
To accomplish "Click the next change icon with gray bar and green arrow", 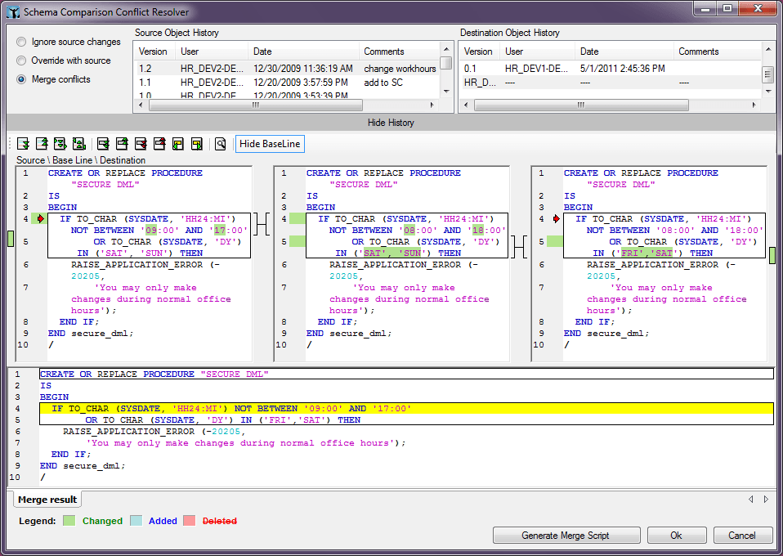I will coord(103,144).
